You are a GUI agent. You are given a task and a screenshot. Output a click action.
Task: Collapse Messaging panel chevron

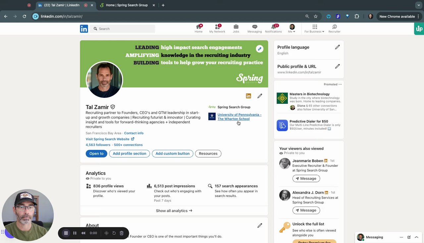416,237
